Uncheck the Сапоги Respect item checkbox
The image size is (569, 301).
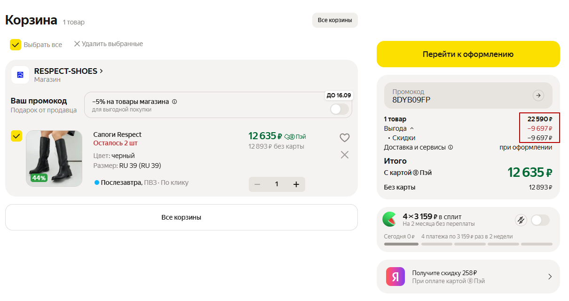click(16, 136)
